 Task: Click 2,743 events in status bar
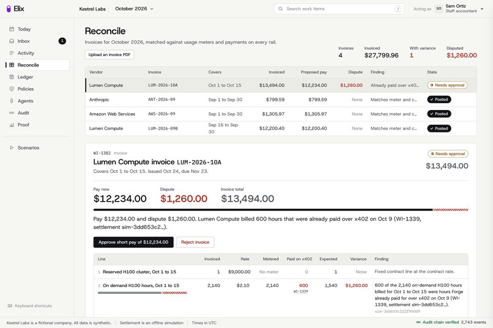473,322
